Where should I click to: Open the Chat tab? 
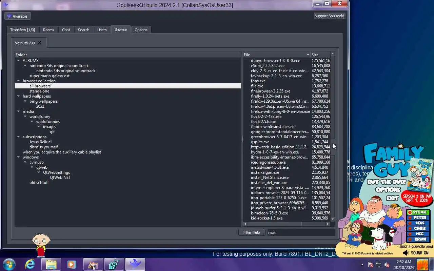66,30
